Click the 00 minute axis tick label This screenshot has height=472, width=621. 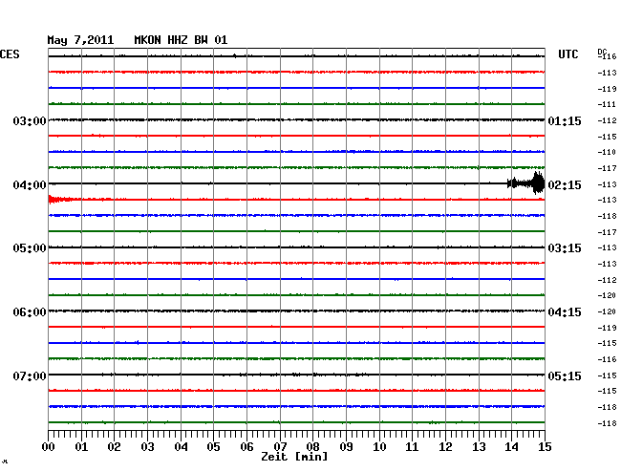[x=49, y=447]
